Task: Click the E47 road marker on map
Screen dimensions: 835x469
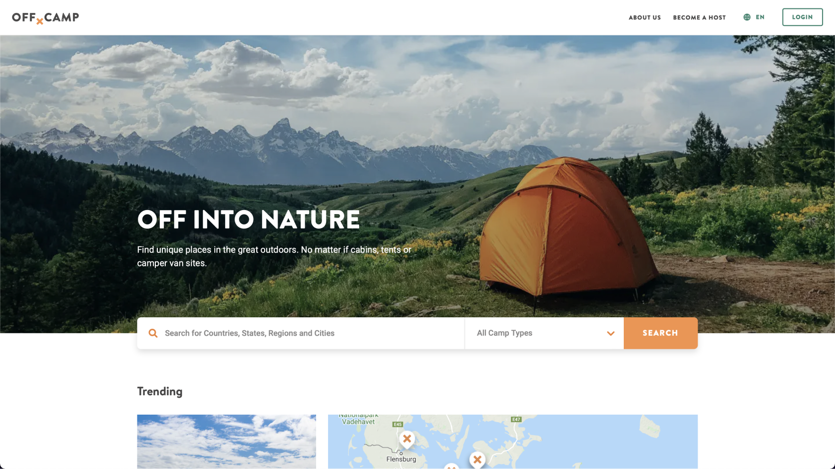Action: (x=516, y=420)
